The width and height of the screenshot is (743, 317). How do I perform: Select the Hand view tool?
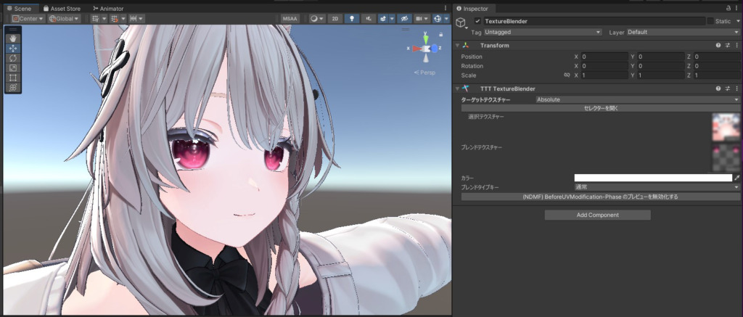pyautogui.click(x=13, y=38)
